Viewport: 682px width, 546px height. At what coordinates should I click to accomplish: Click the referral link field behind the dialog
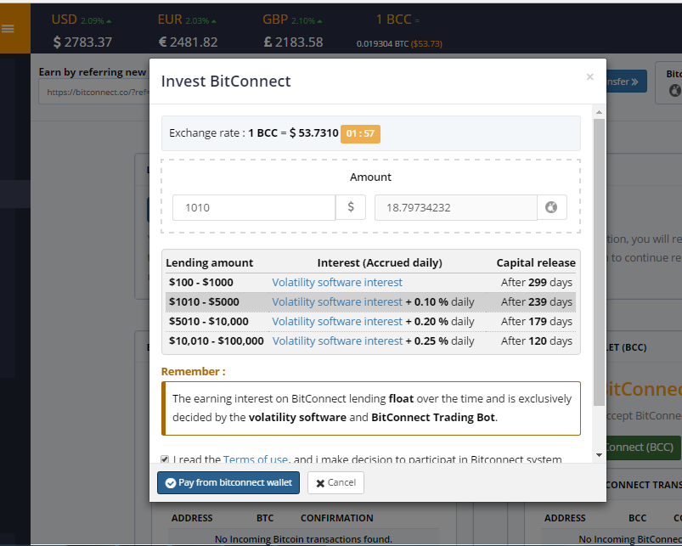tap(94, 93)
